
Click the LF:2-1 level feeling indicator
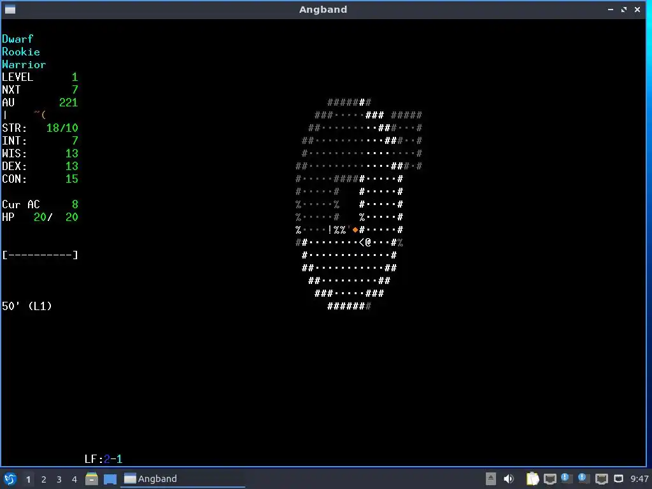click(104, 459)
